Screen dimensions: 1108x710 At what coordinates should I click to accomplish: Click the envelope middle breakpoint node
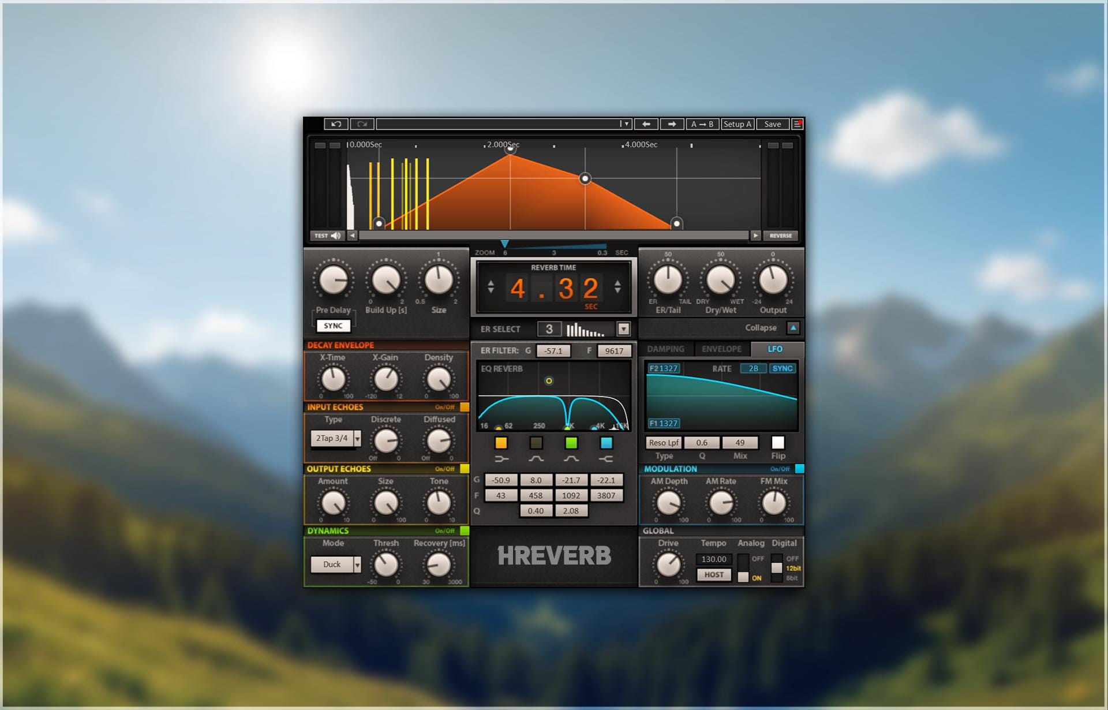click(585, 178)
